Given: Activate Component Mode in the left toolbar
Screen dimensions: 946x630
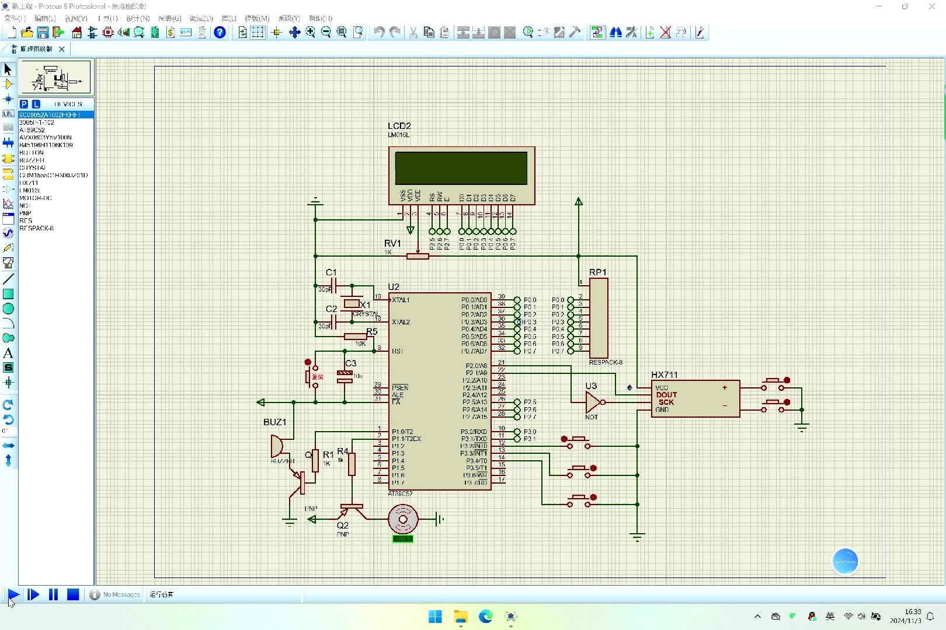Looking at the screenshot, I should 8,84.
